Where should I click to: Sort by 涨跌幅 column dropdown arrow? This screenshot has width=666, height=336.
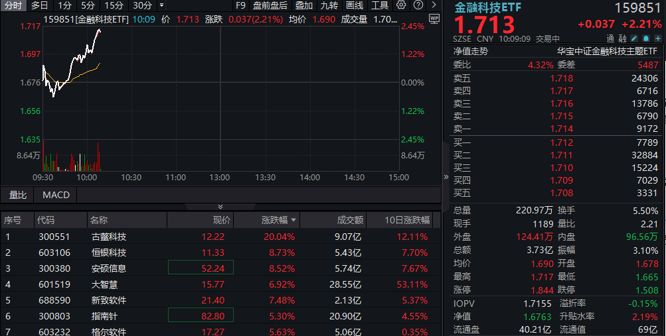click(293, 220)
